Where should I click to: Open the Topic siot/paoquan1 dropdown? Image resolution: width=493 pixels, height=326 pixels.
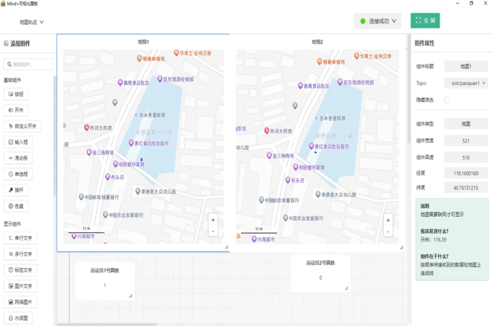466,83
